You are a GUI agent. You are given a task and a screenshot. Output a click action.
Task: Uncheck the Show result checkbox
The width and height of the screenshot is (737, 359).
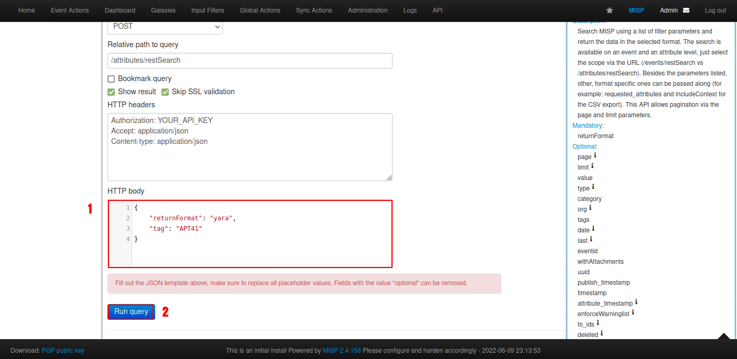tap(111, 92)
